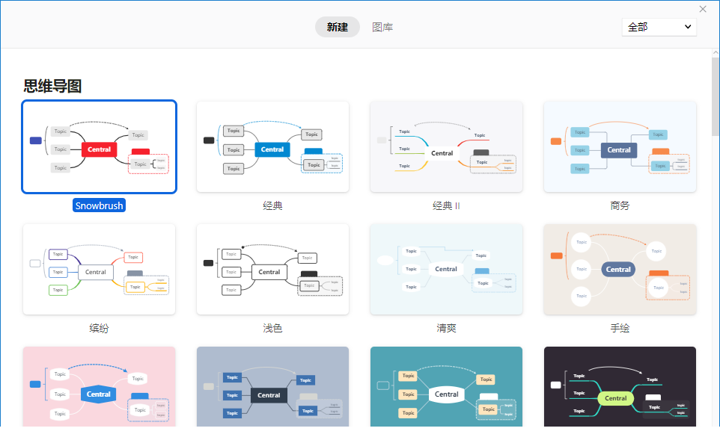Click the highlighted Snowbrush label

point(99,205)
